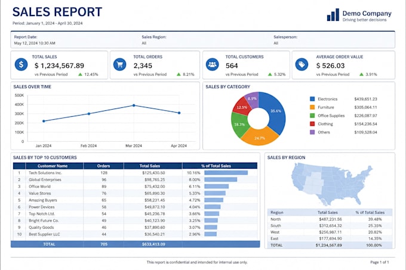Select the Value Stores customer name
This screenshot has height=270, width=406.
coord(40,193)
